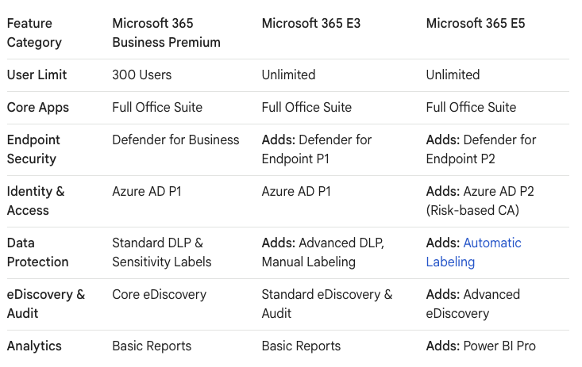Select the Feature Category header cell

point(34,32)
